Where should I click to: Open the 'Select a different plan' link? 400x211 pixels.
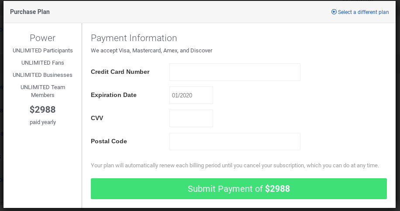[x=363, y=12]
